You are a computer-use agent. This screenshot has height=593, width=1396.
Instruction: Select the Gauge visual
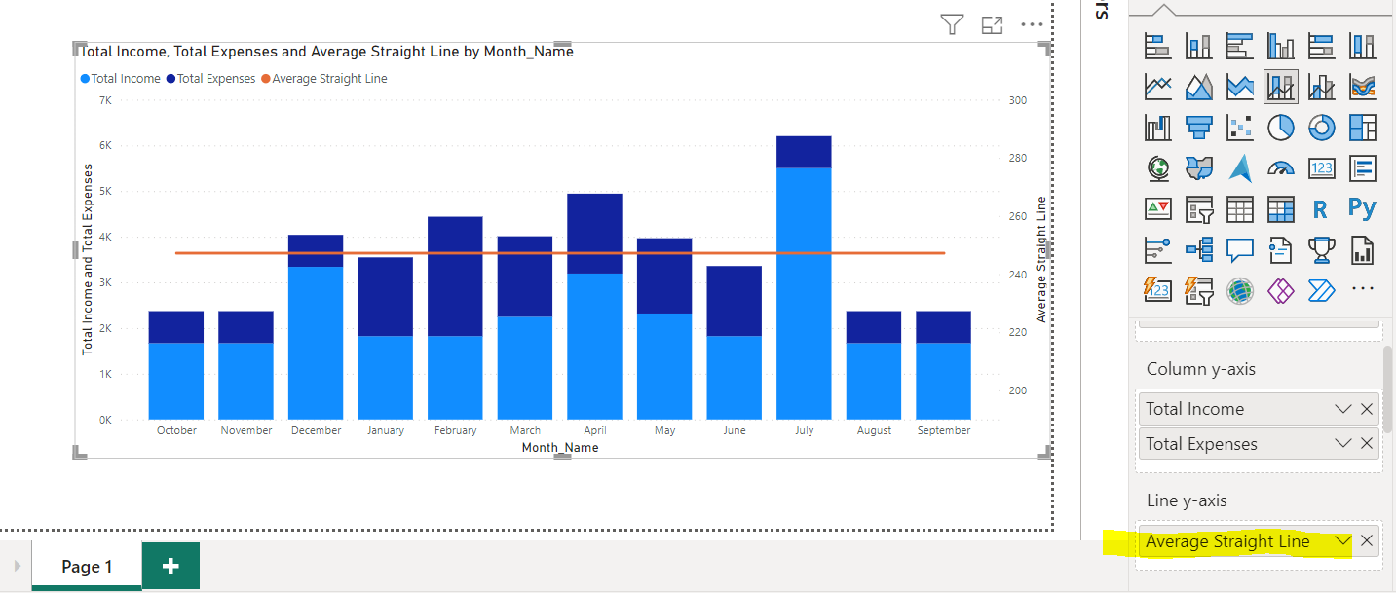[1280, 168]
